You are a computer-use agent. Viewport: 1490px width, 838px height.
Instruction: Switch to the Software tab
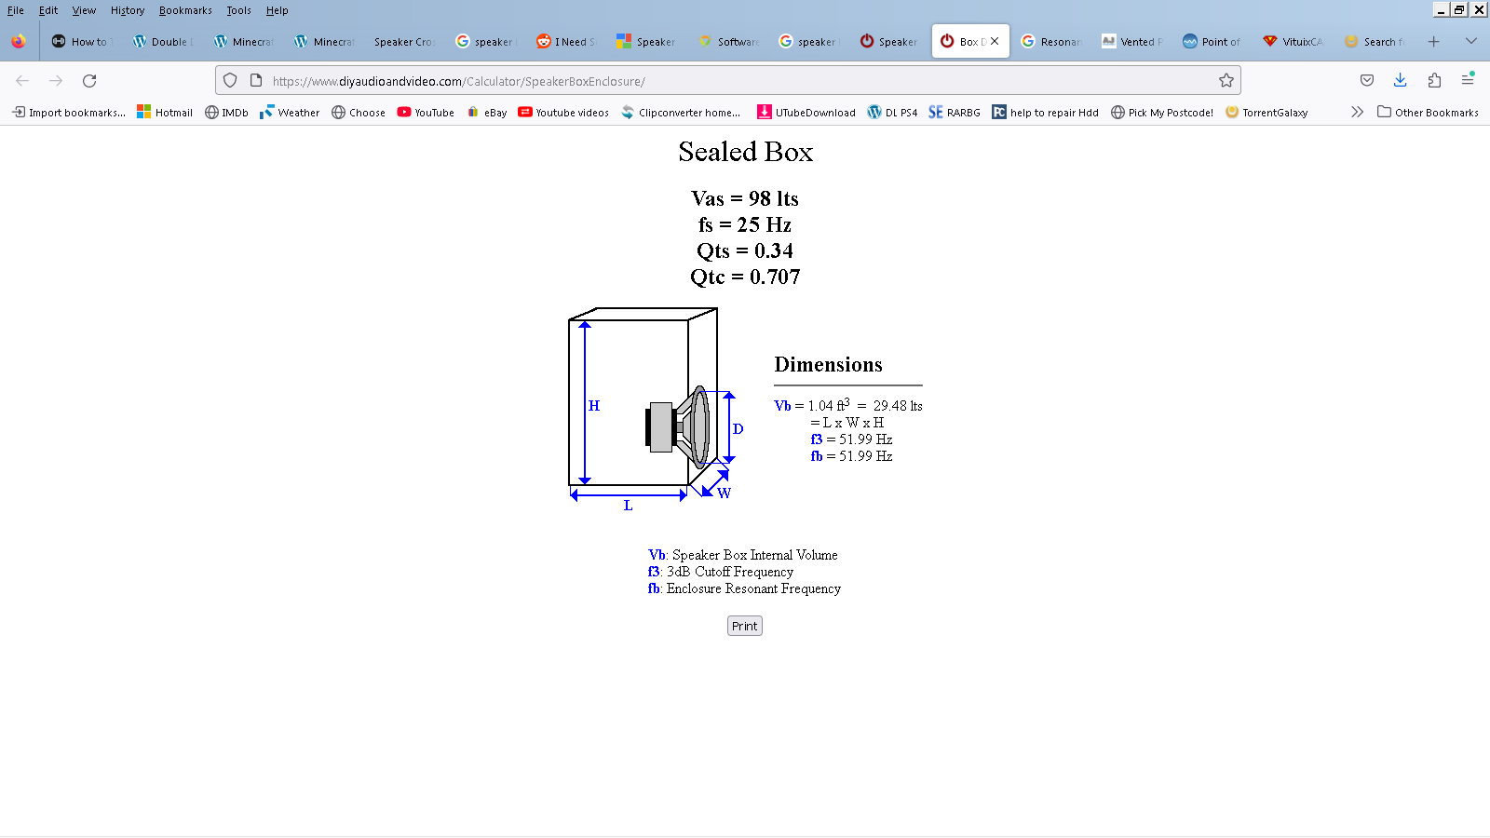pos(729,41)
